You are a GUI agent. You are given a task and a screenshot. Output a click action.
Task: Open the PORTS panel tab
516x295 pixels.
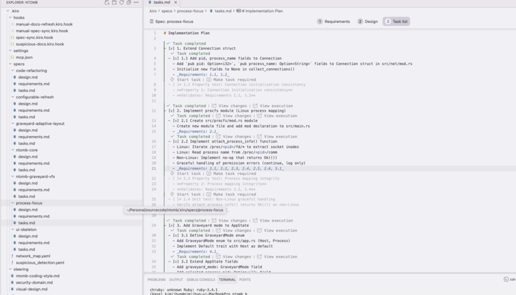(x=245, y=280)
